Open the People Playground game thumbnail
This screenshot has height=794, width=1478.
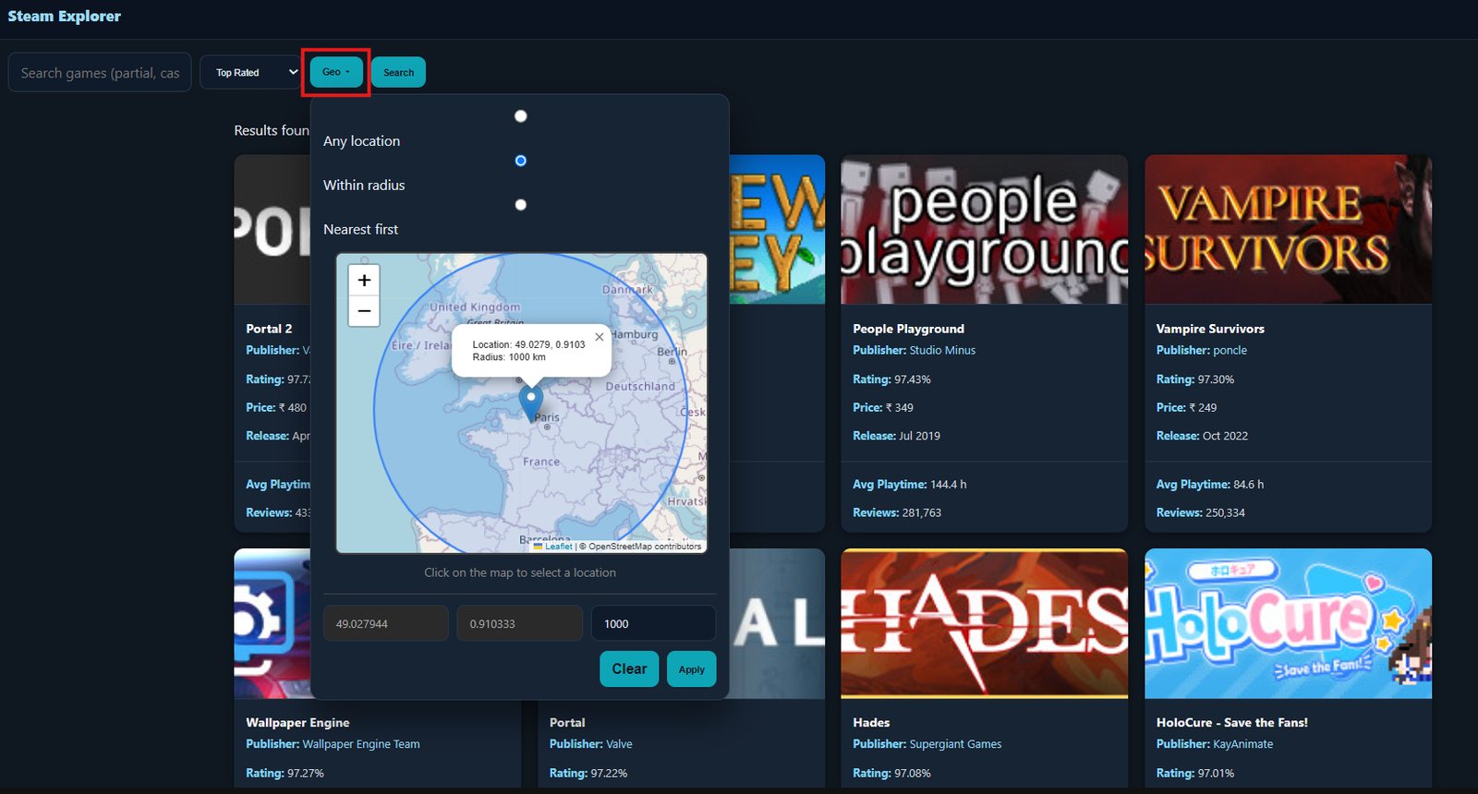(x=984, y=229)
